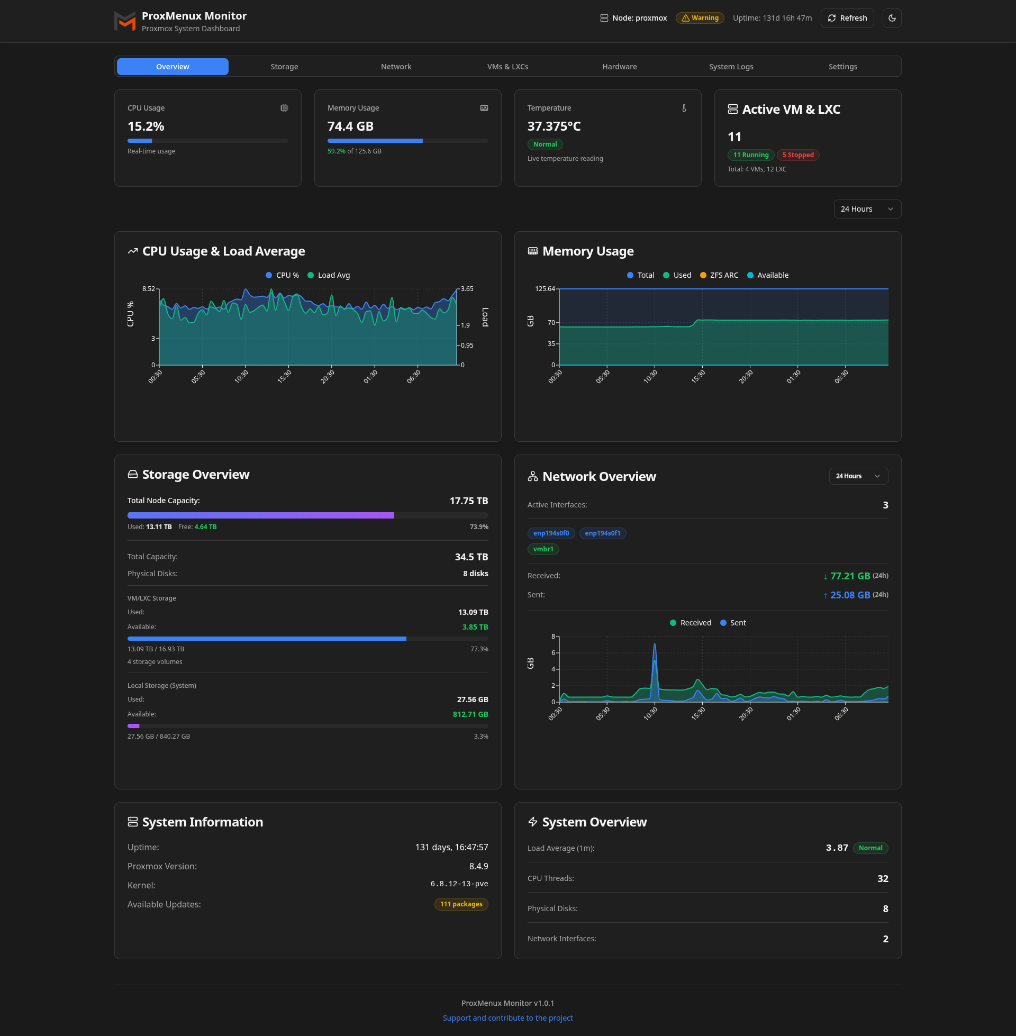
Task: Click the Warning status badge
Action: coord(700,18)
